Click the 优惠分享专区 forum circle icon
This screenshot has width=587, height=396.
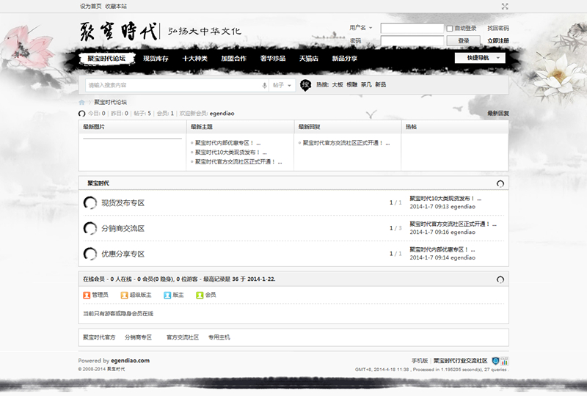[x=90, y=254]
